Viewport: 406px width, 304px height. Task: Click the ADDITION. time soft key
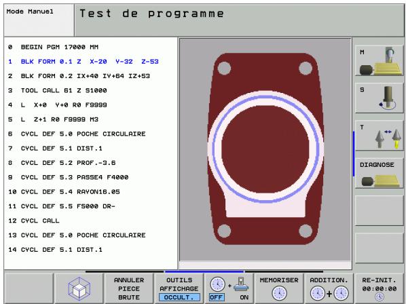[x=329, y=289]
